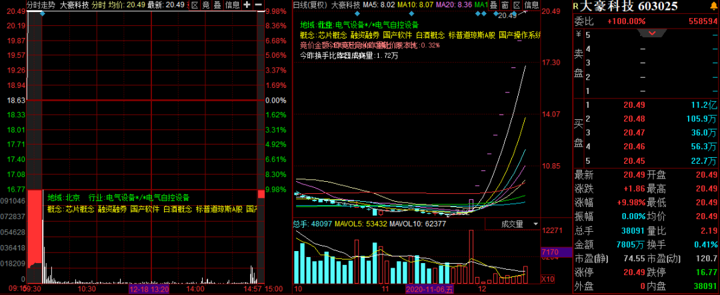Click the 2020-11-06 date marker
Screen dimensions: 720x295
click(429, 290)
